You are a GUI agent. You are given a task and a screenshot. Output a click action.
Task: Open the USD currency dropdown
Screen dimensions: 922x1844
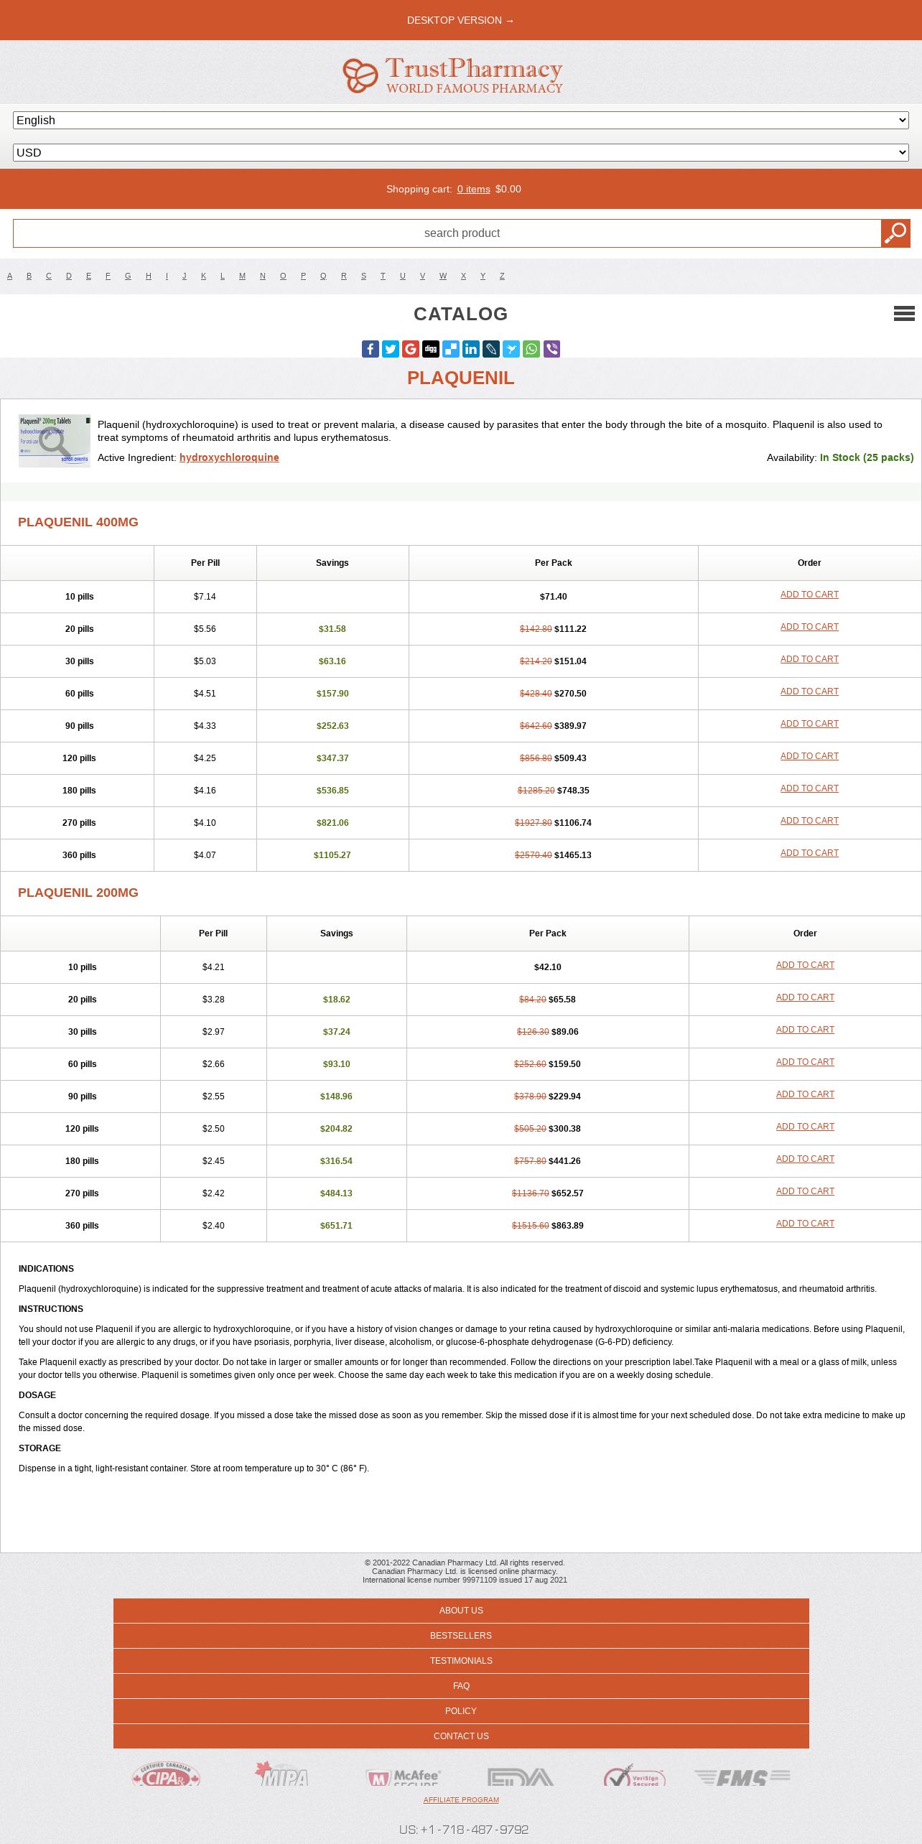pos(461,153)
